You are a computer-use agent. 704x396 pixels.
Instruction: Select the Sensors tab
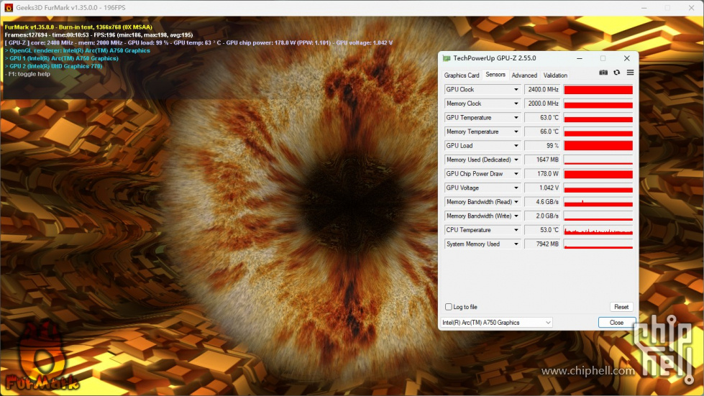pos(495,75)
